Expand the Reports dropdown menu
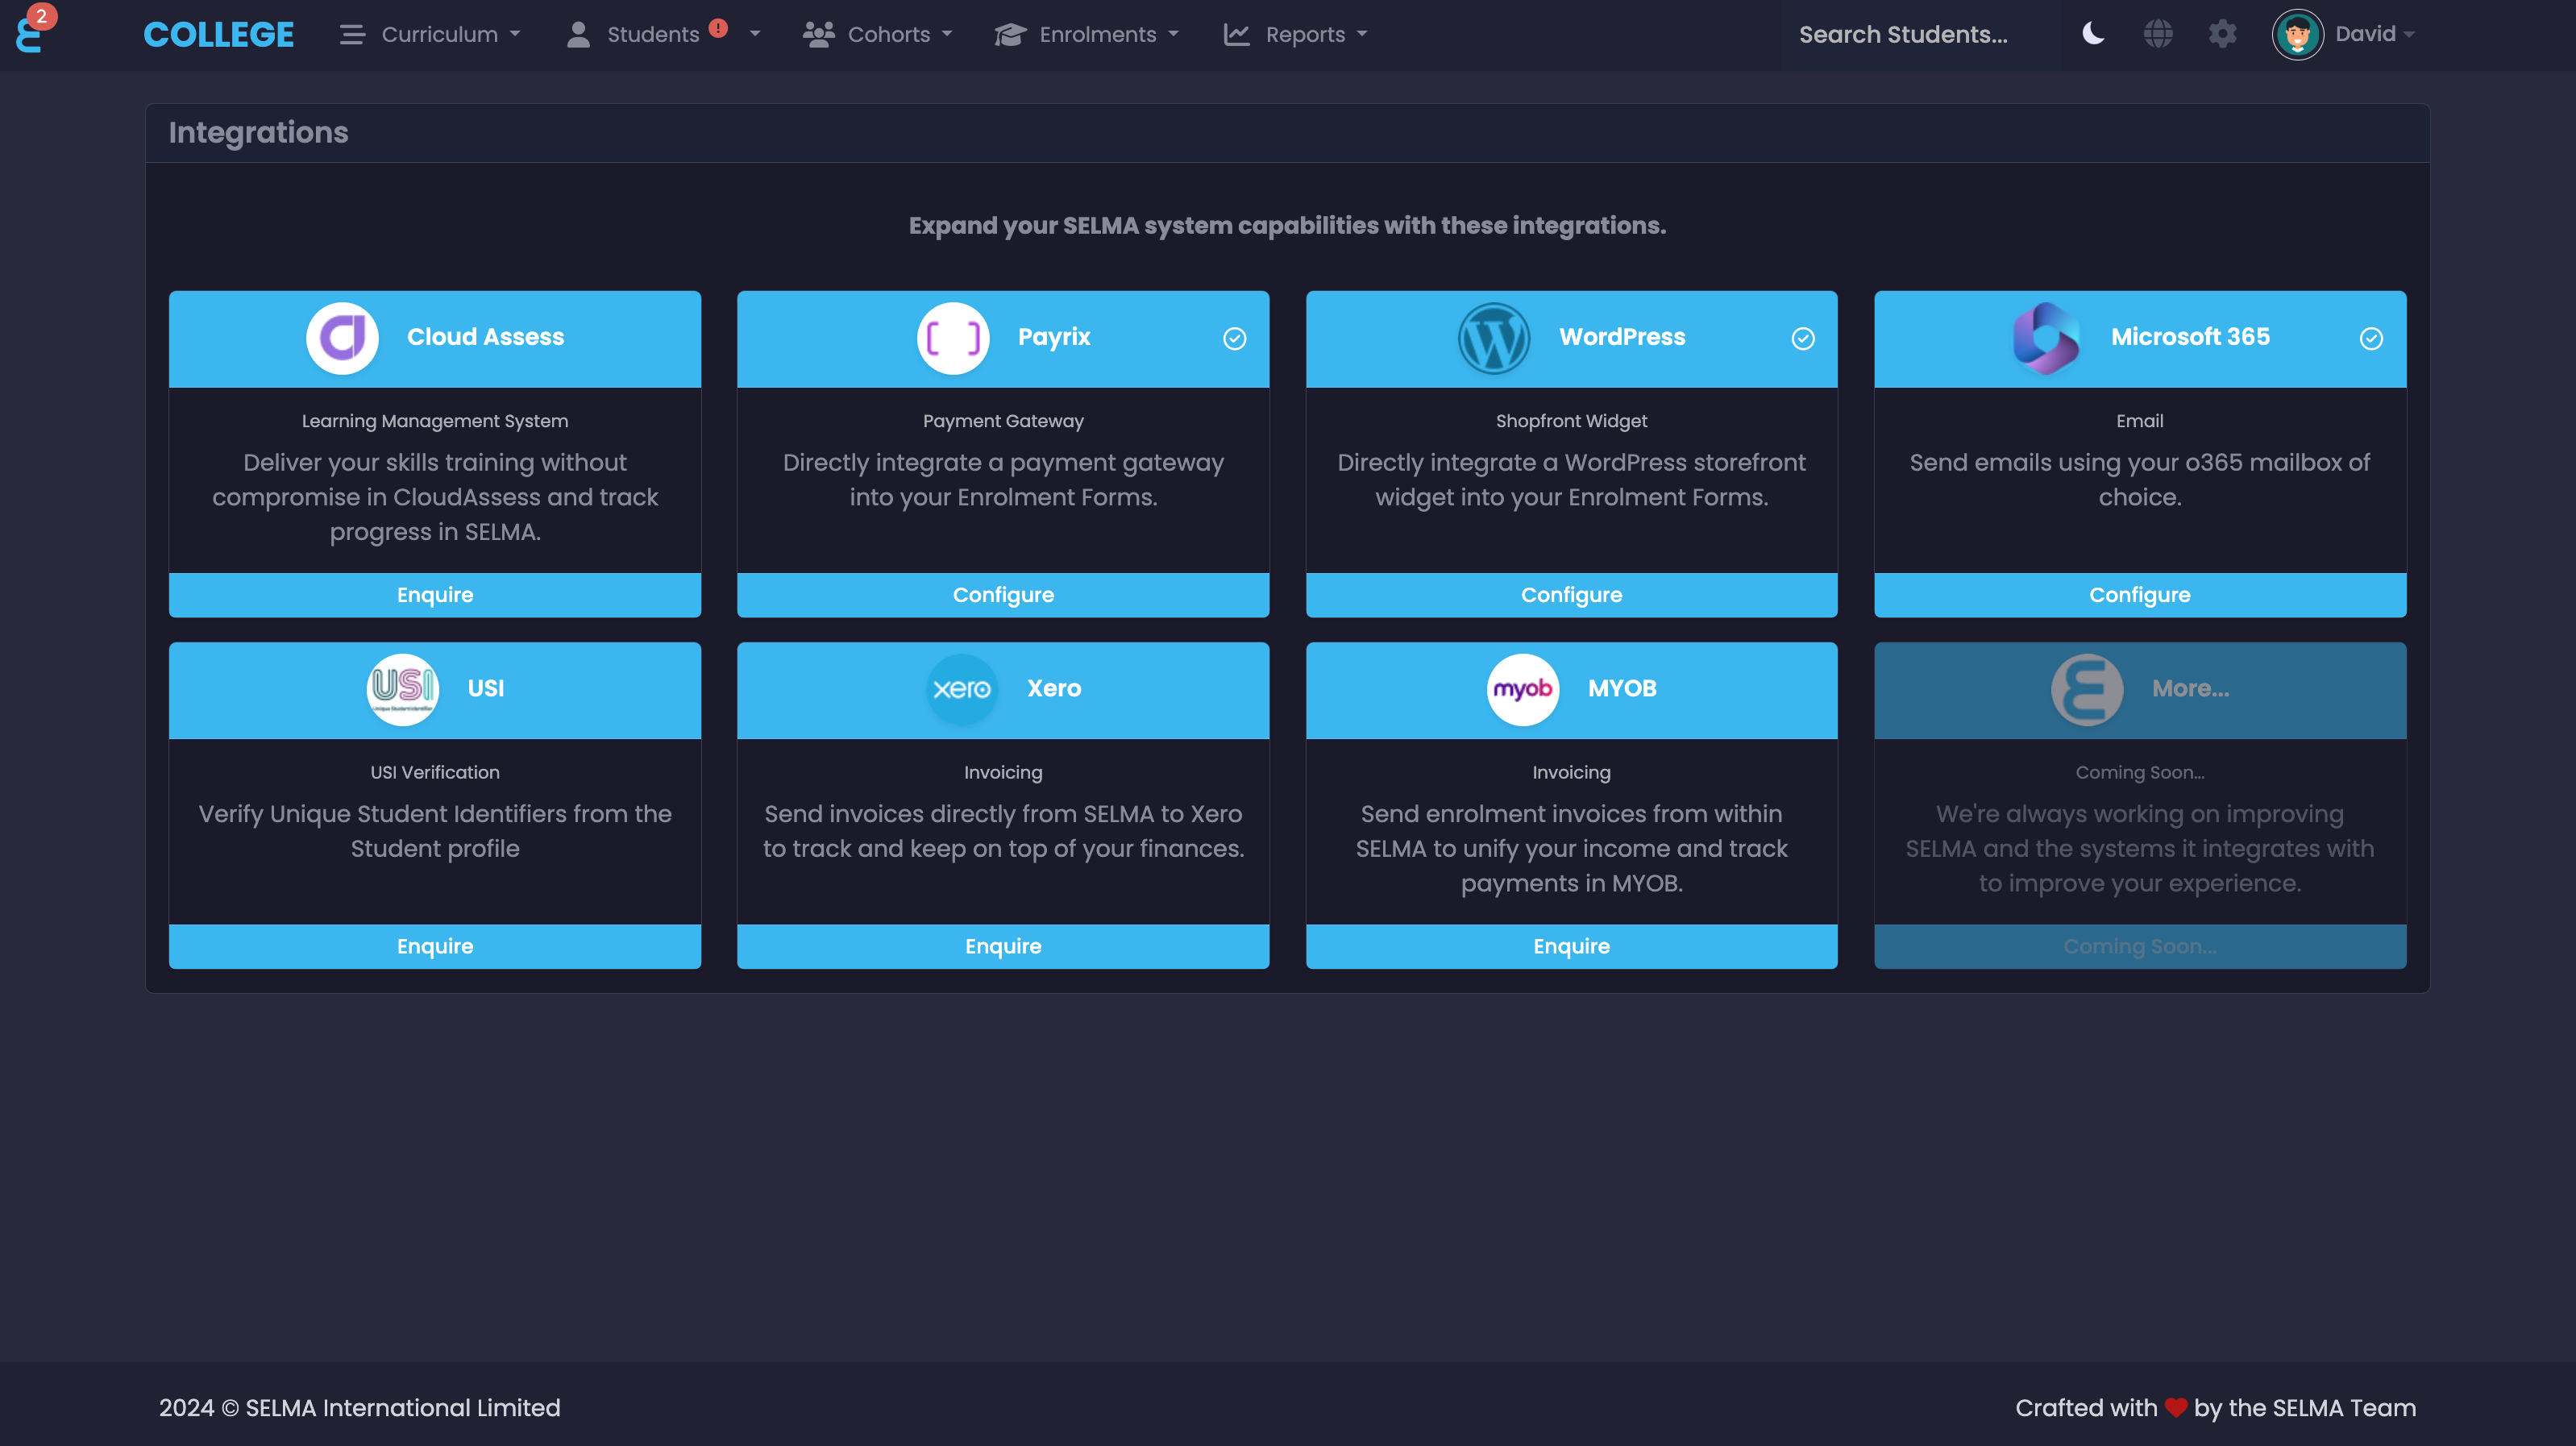Viewport: 2576px width, 1446px height. coord(1295,34)
